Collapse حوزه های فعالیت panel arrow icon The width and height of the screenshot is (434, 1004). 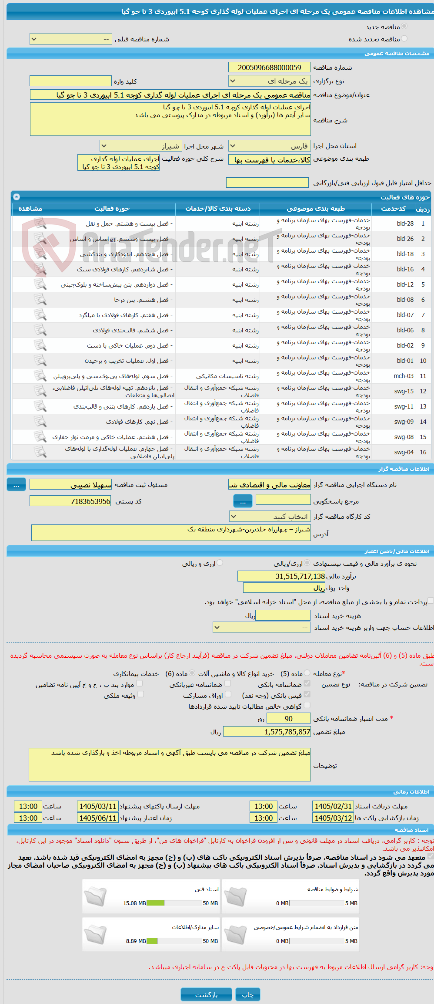coord(17,197)
